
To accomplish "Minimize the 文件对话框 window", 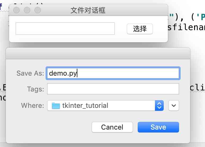I will (27, 10).
